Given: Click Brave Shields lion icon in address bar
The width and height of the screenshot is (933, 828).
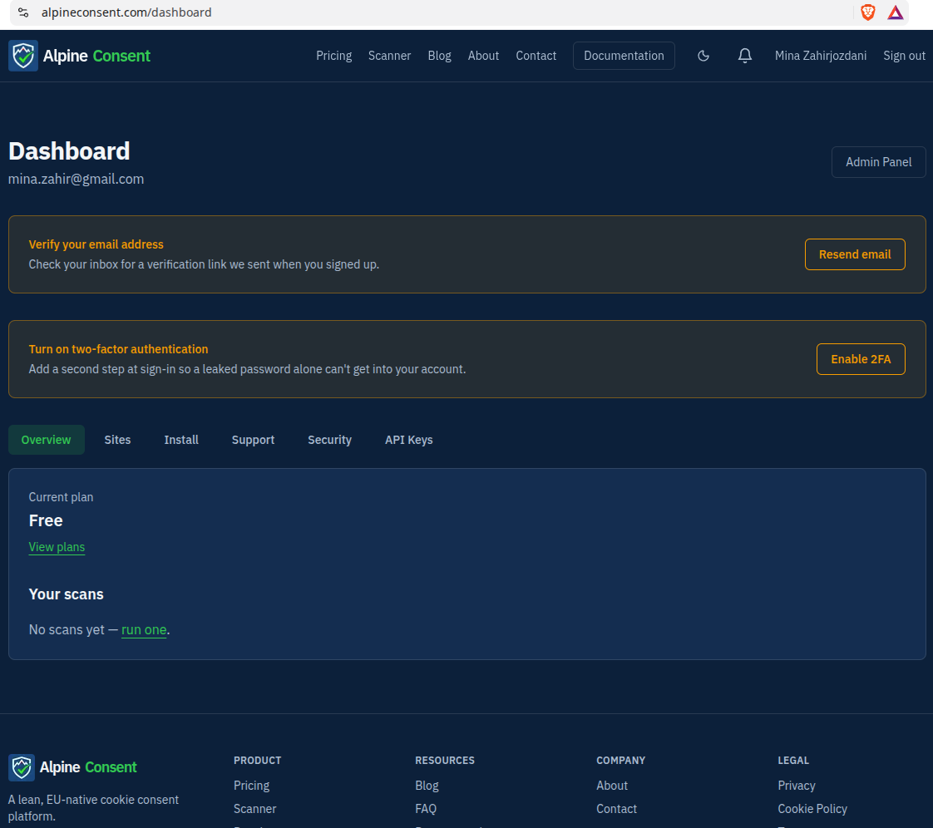Looking at the screenshot, I should click(x=867, y=12).
